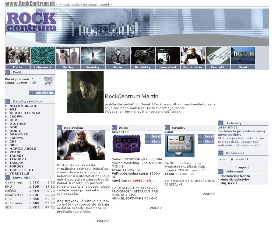Open the TASCAM catalog entry
274x228 pixels.
point(16,163)
